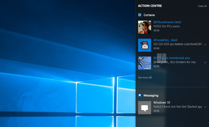Open the '@EthanAlvaree liked' notification title
The width and height of the screenshot is (209, 127).
tap(167, 22)
